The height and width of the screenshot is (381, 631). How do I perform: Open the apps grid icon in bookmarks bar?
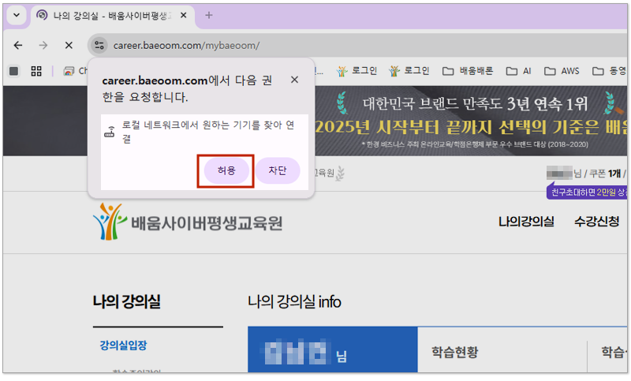(36, 71)
